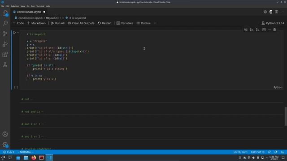Open the Terminal menu
The width and height of the screenshot is (287, 161).
tap(40, 6)
